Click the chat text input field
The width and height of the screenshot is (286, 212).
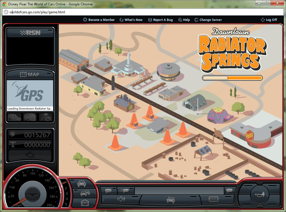pyautogui.click(x=179, y=191)
